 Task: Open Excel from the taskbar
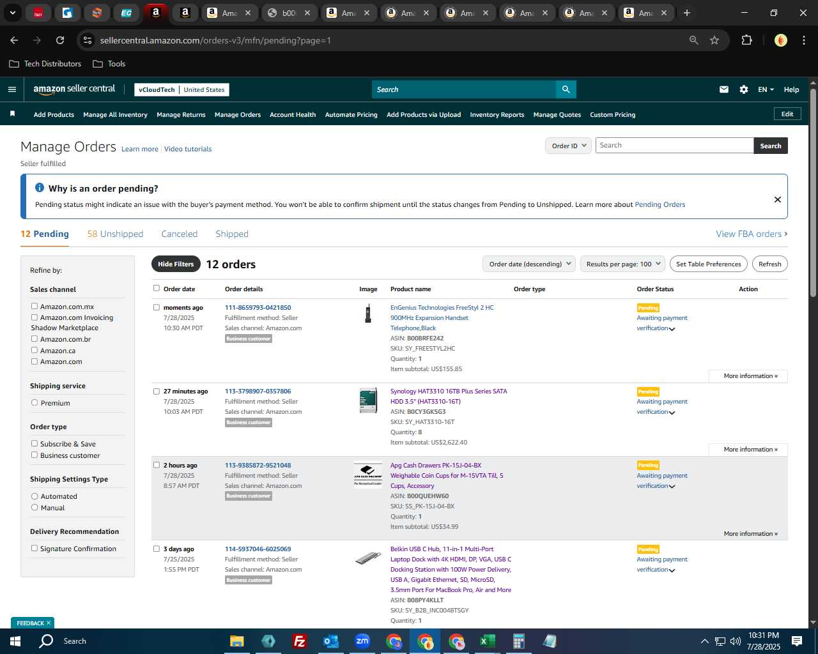(488, 641)
